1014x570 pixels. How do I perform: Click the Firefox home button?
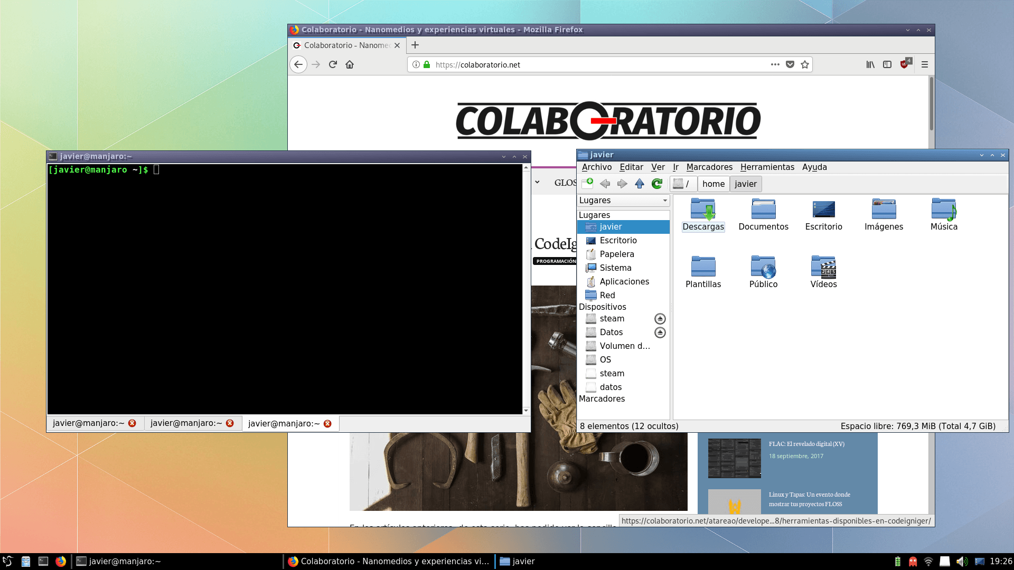(350, 64)
